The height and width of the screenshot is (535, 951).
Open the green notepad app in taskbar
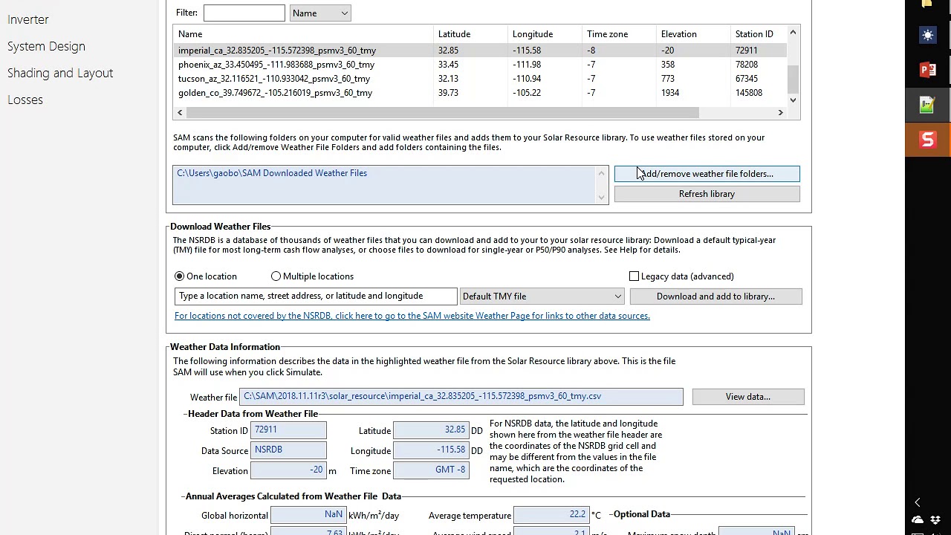[927, 105]
